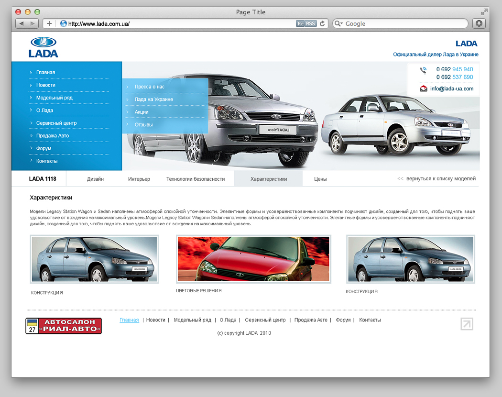The height and width of the screenshot is (397, 502).
Task: Click the phone number 0 692 945 940
Action: click(x=455, y=69)
